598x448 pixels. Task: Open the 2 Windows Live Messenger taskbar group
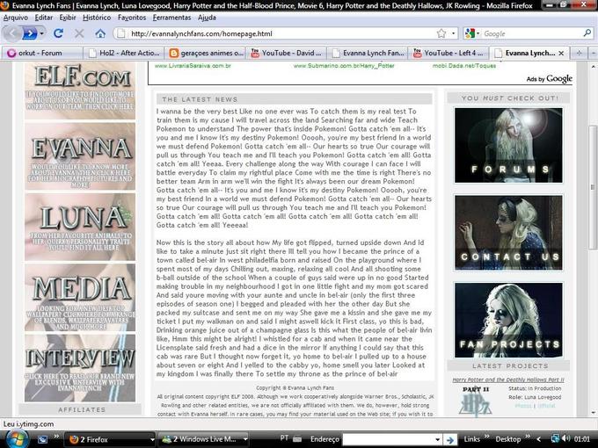203,439
